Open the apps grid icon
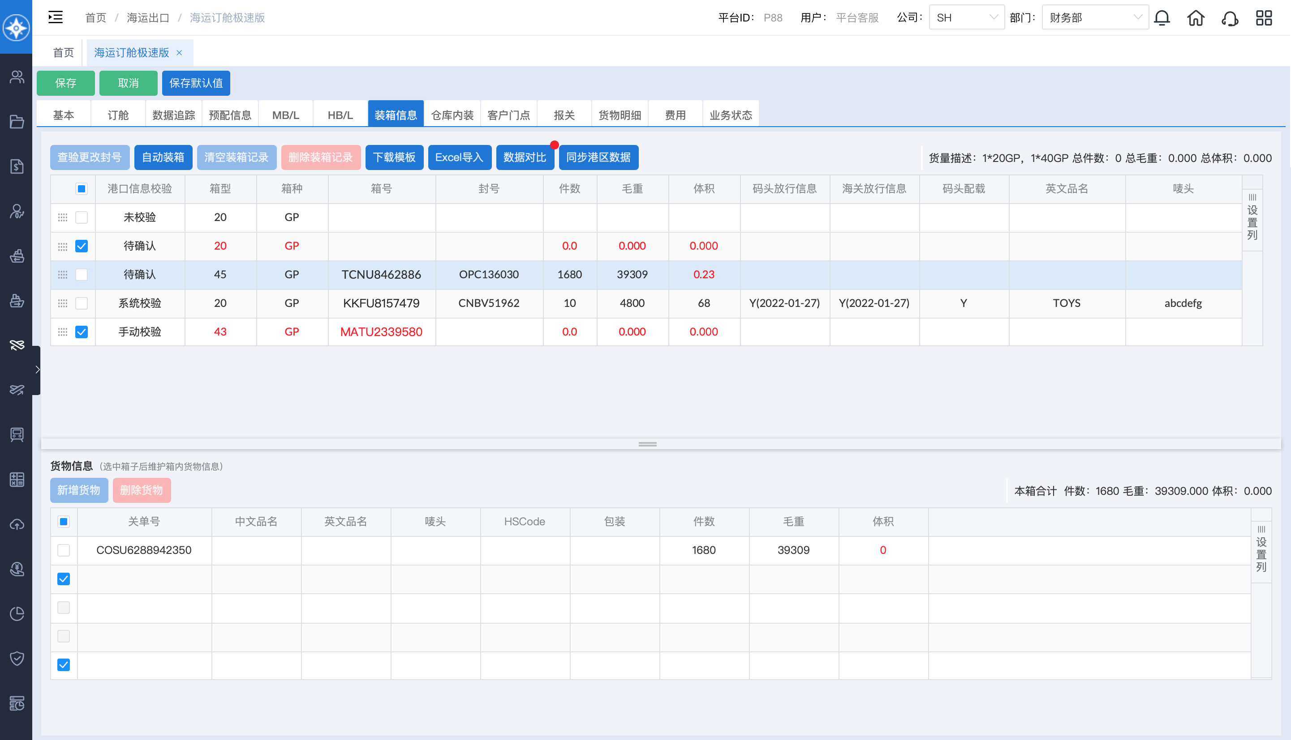Screen dimensions: 1291x740 point(1264,18)
